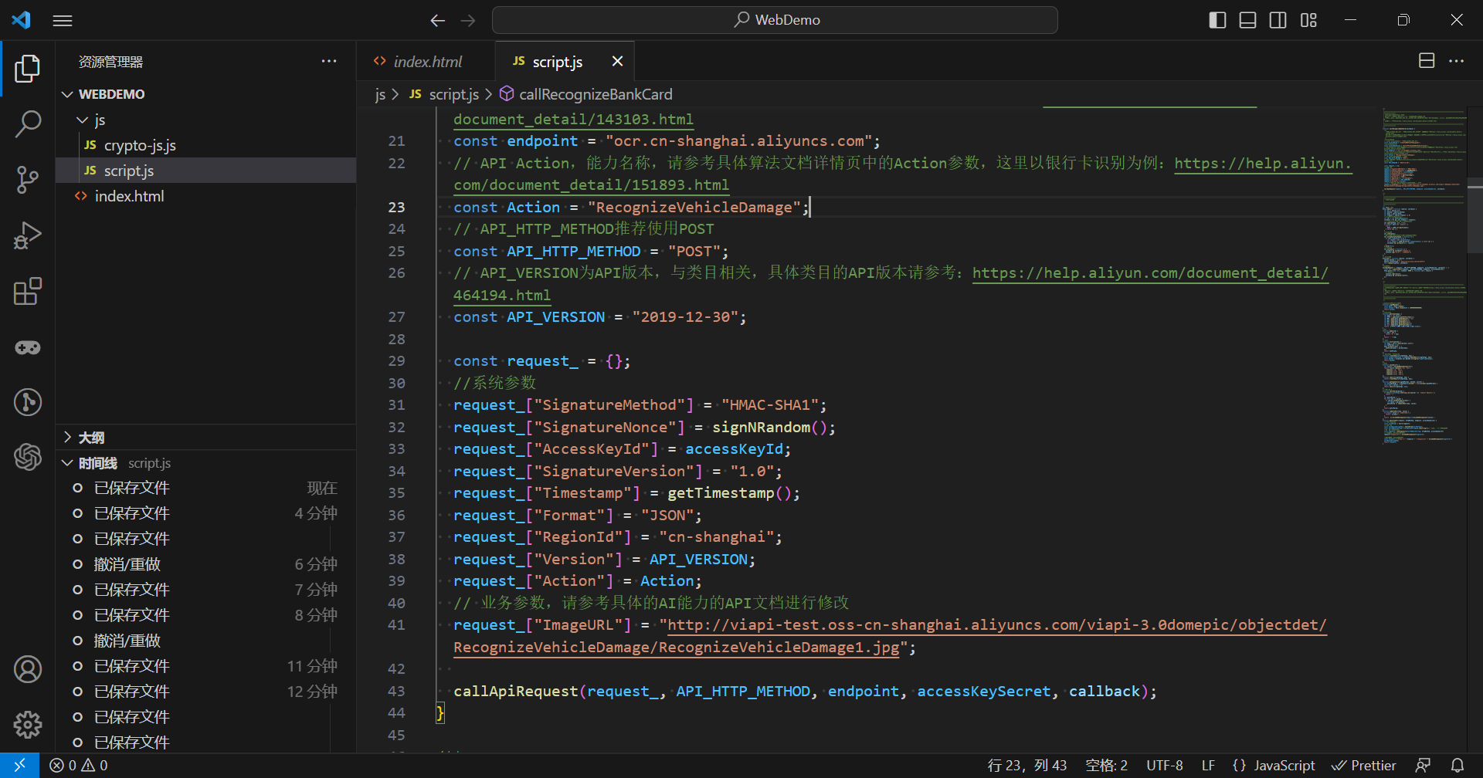Open errors and warnings in status bar
The image size is (1483, 778).
coord(79,766)
